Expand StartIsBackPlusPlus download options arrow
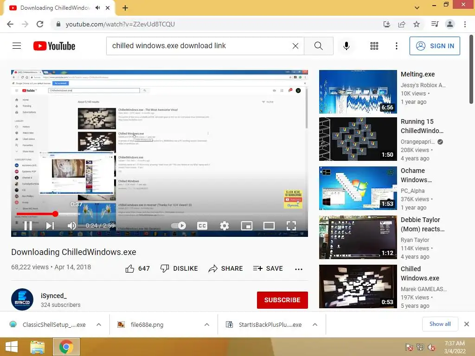Viewport: 475px width, 356px height. [315, 324]
